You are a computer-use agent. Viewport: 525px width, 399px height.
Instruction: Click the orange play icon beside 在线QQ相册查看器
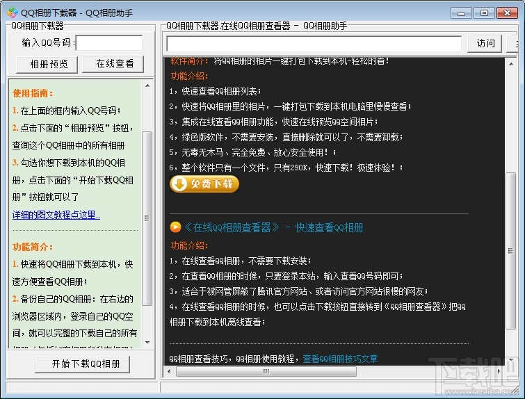click(175, 227)
